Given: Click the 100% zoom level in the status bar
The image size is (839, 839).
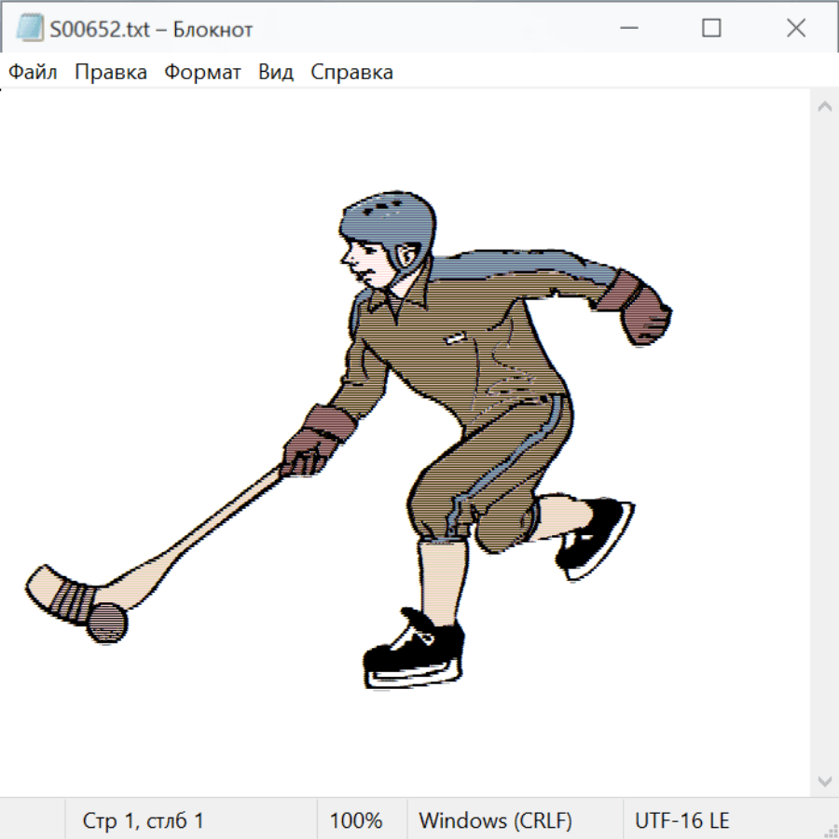Looking at the screenshot, I should coord(356,821).
